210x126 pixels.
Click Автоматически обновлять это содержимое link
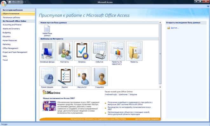pos(98,119)
